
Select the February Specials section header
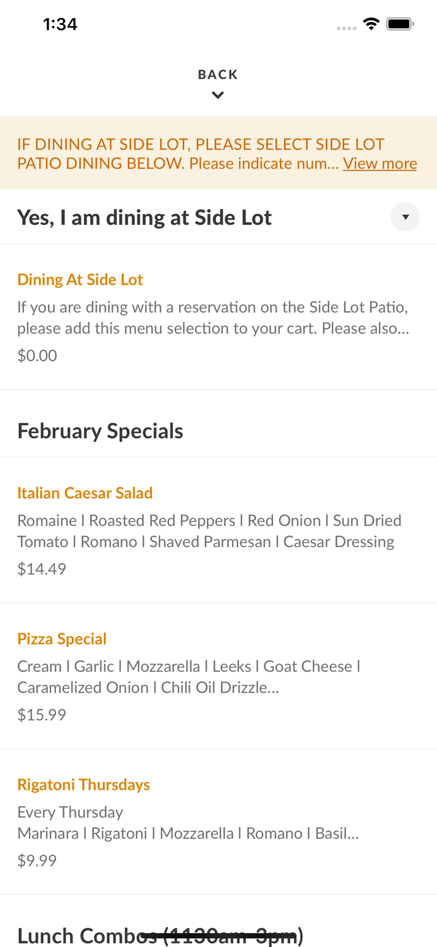click(x=100, y=431)
